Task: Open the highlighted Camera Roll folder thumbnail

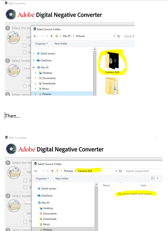Action: point(112,62)
